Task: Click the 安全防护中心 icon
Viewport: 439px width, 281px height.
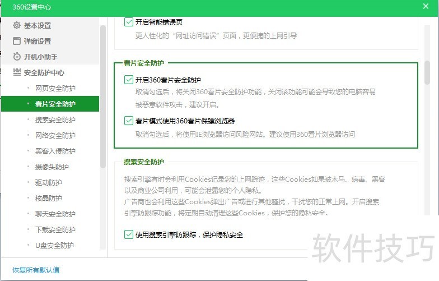Action: (17, 72)
